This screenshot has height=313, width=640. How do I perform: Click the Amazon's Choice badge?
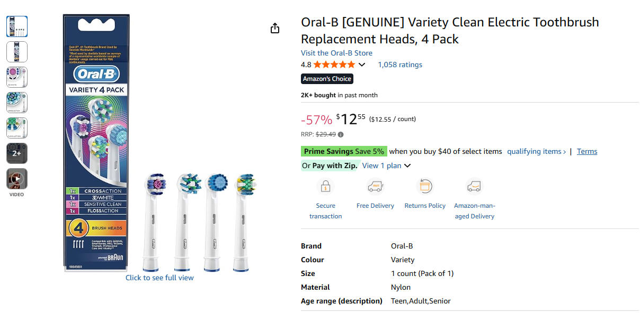tap(327, 79)
